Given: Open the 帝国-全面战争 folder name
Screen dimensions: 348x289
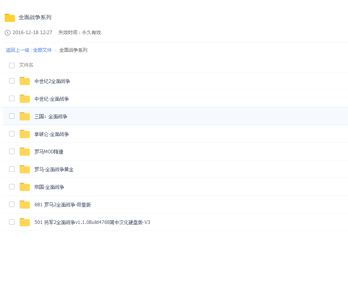Looking at the screenshot, I should click(49, 187).
